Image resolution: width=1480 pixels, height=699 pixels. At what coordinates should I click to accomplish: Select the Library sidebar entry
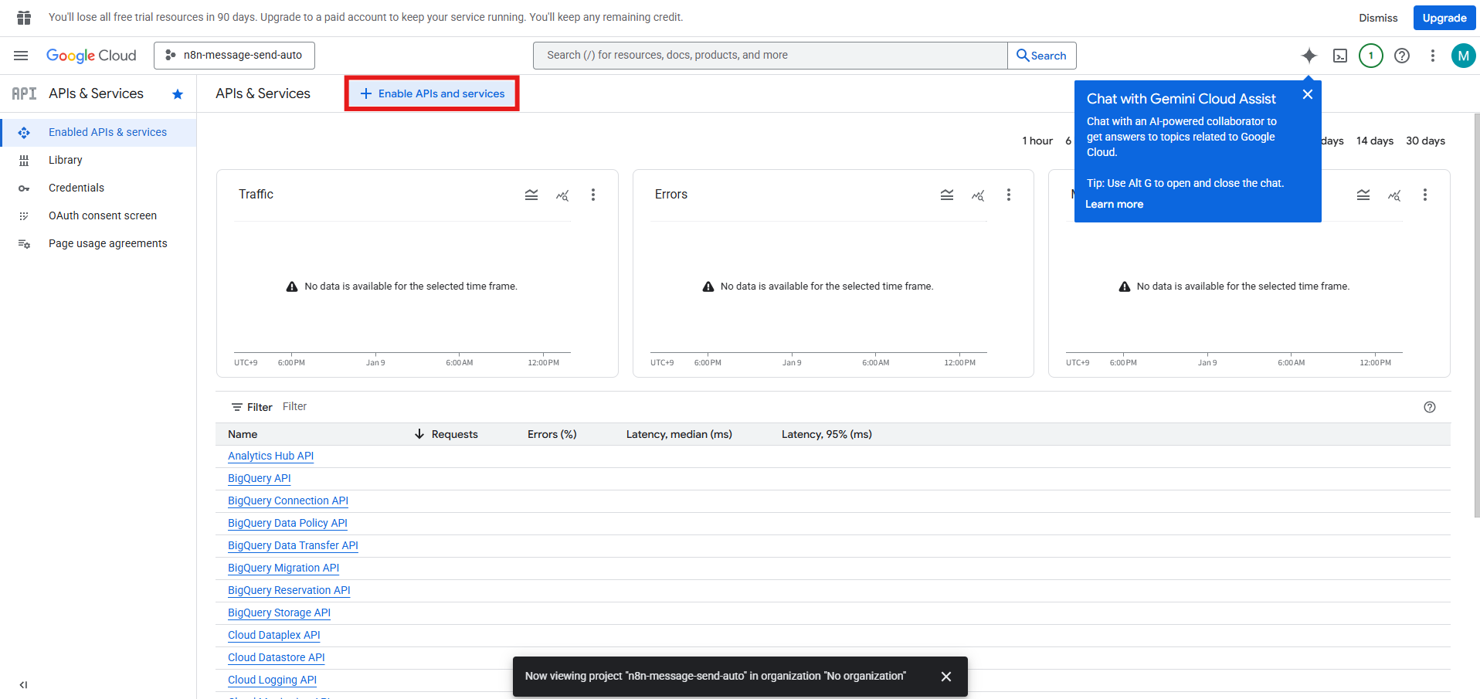click(65, 160)
